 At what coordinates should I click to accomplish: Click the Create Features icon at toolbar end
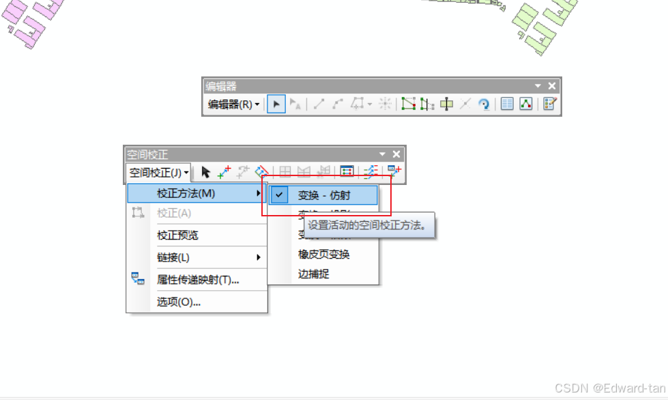click(550, 104)
